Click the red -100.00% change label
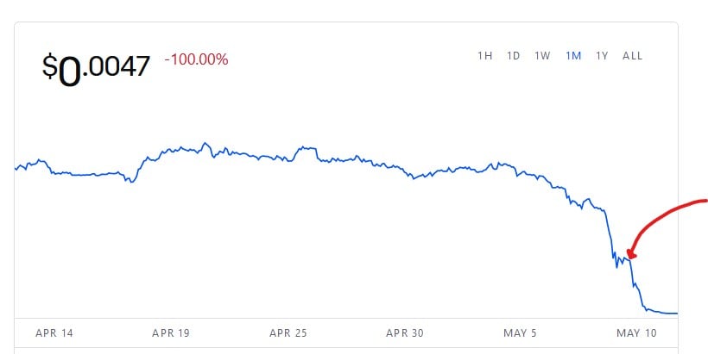The width and height of the screenshot is (708, 354). (196, 59)
